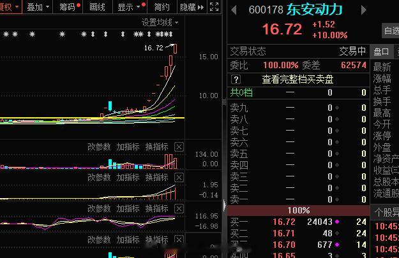Click the 买一 price 16.72

coord(284,222)
